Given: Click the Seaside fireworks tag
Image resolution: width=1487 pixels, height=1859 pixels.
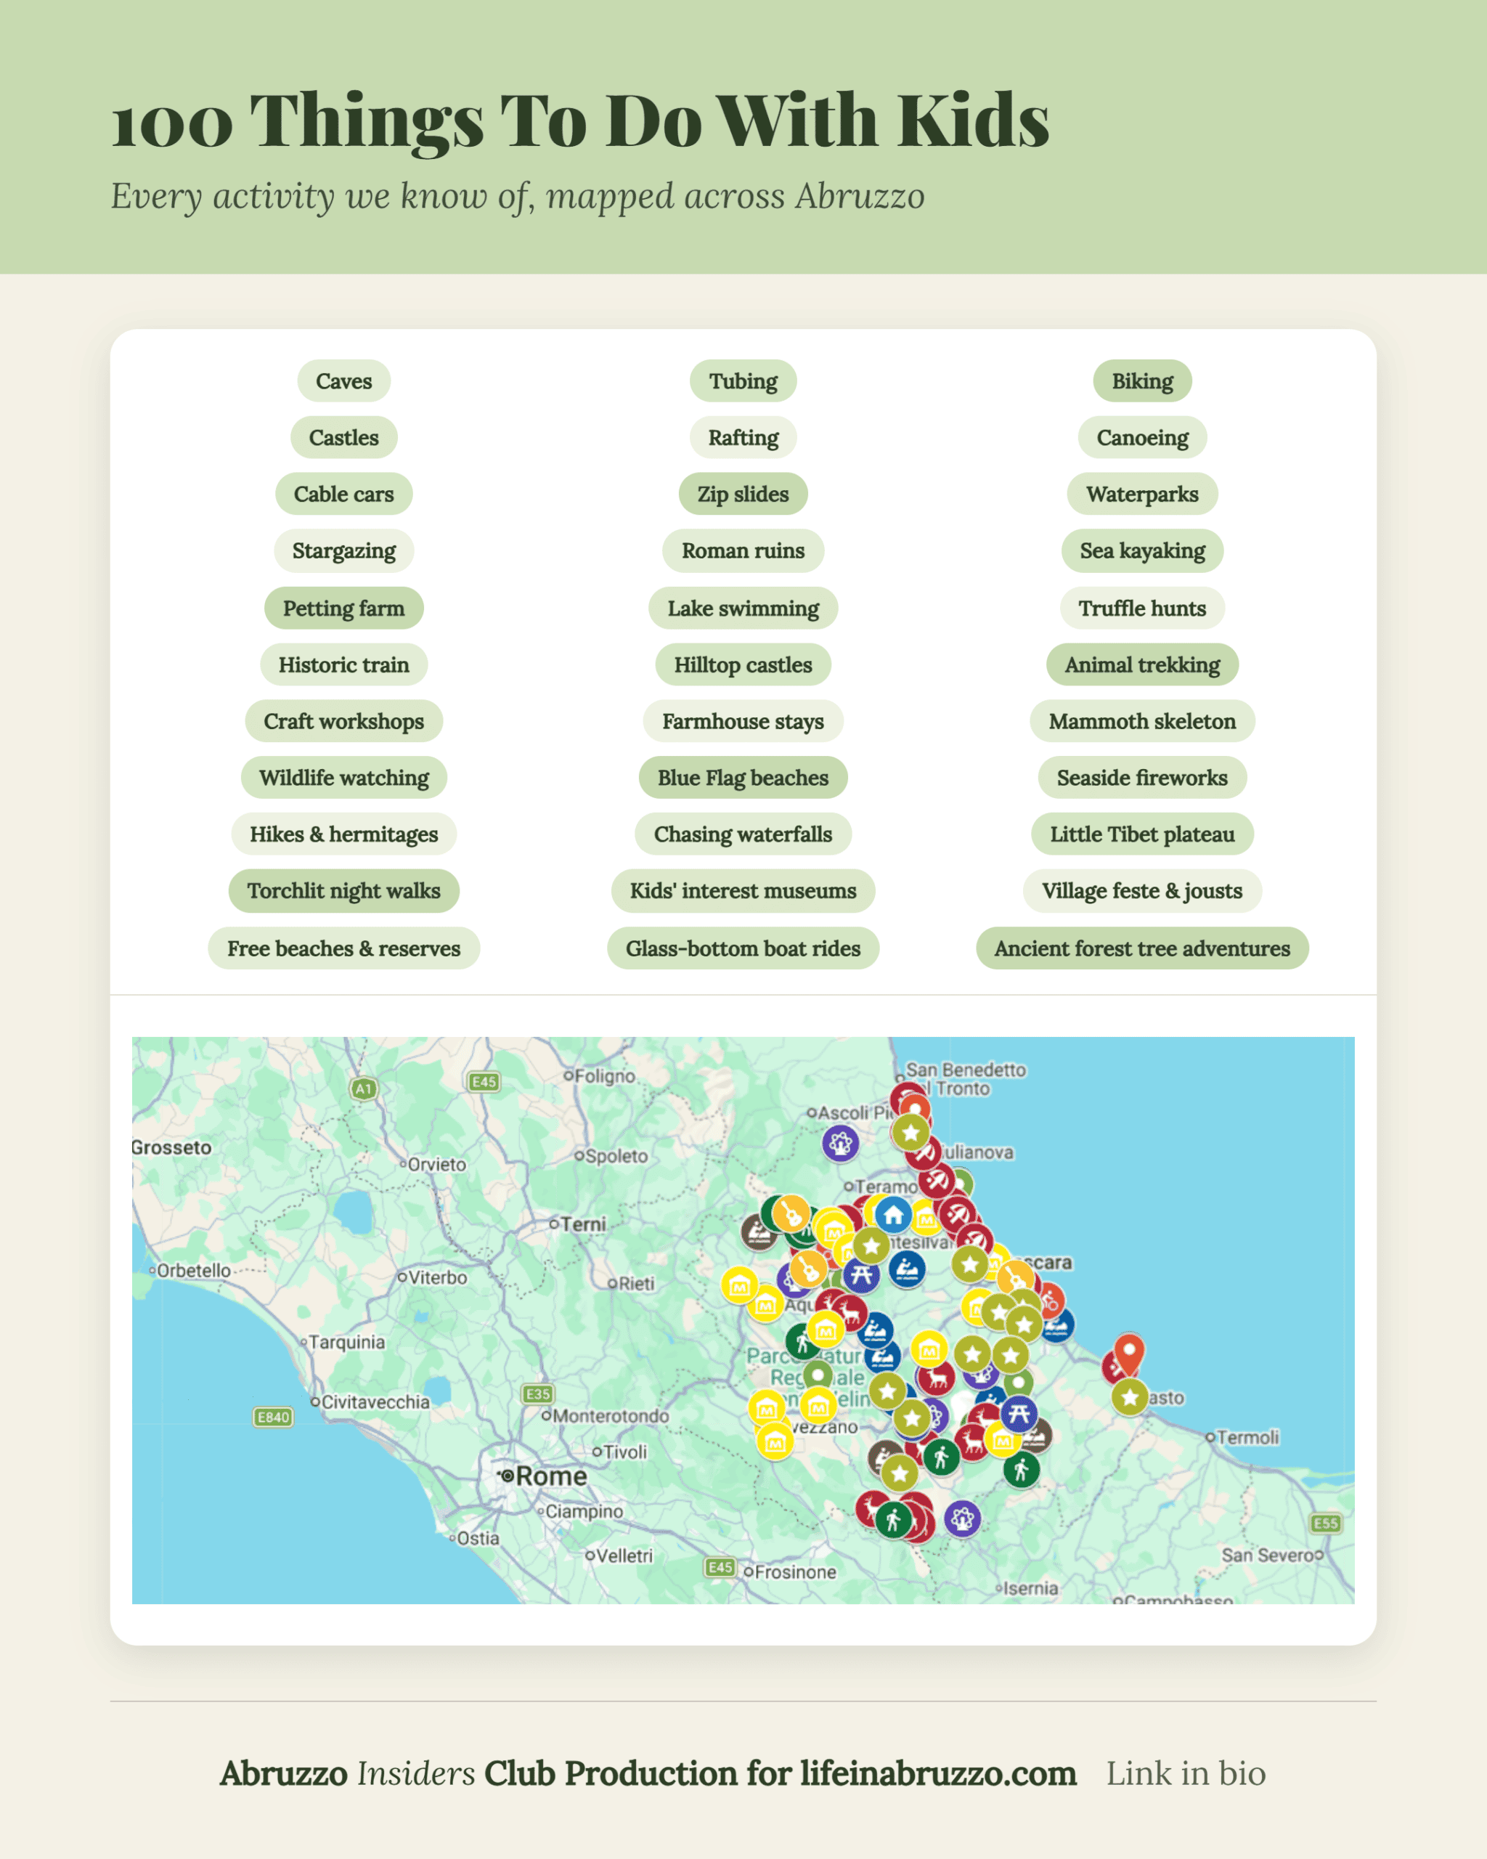Looking at the screenshot, I should tap(1142, 778).
